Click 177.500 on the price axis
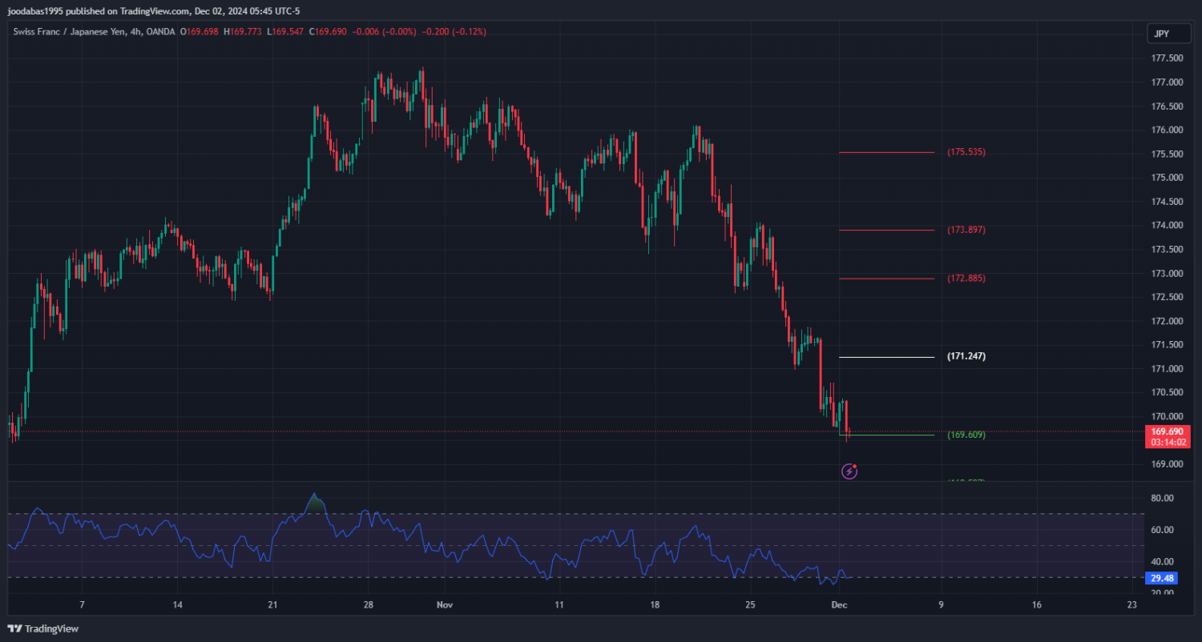The height and width of the screenshot is (642, 1202). 1168,58
